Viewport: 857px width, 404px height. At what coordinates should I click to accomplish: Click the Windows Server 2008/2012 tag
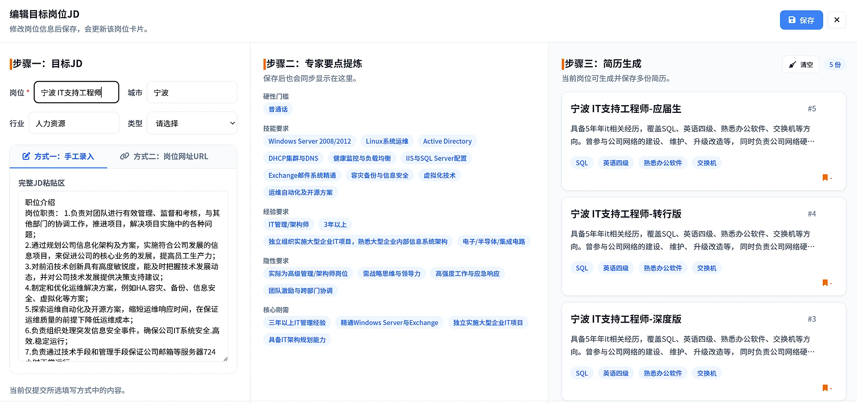pos(310,141)
